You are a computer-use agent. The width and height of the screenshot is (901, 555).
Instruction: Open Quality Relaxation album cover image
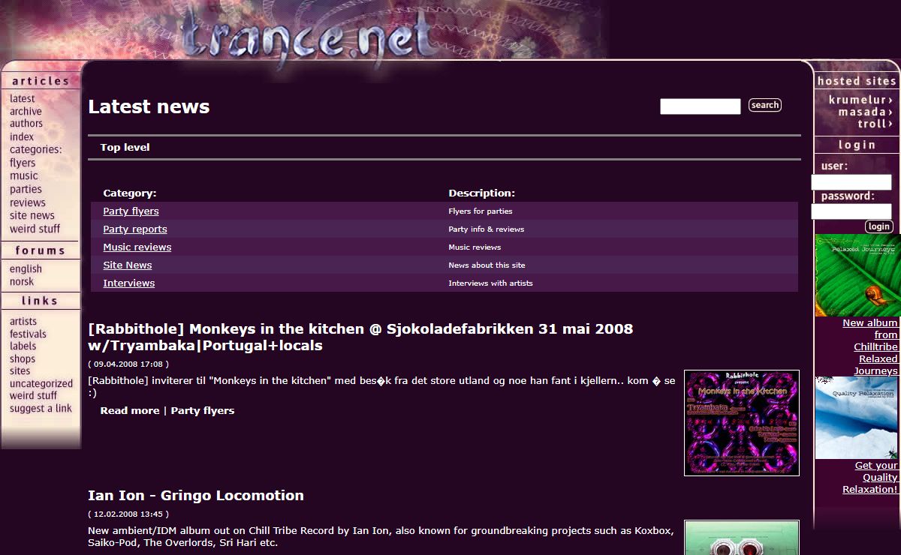pos(857,418)
